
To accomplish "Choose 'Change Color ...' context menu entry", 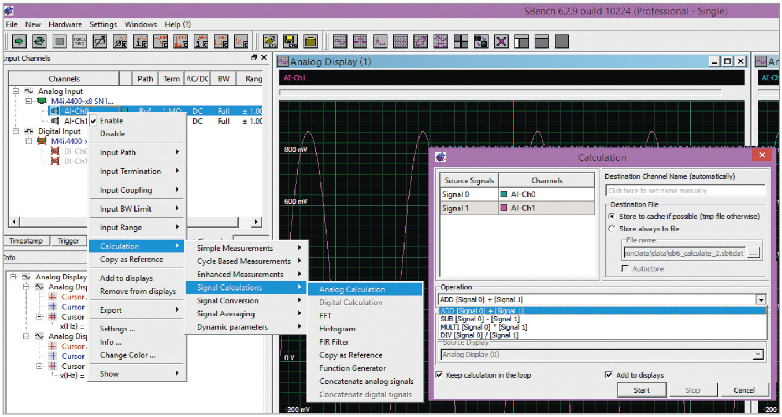I will 138,355.
